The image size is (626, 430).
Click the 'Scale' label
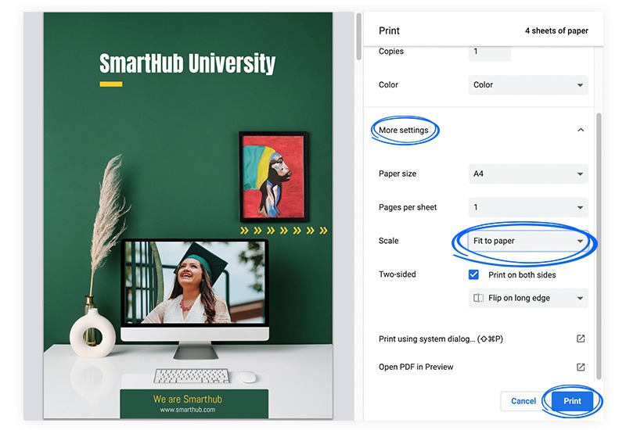[388, 241]
